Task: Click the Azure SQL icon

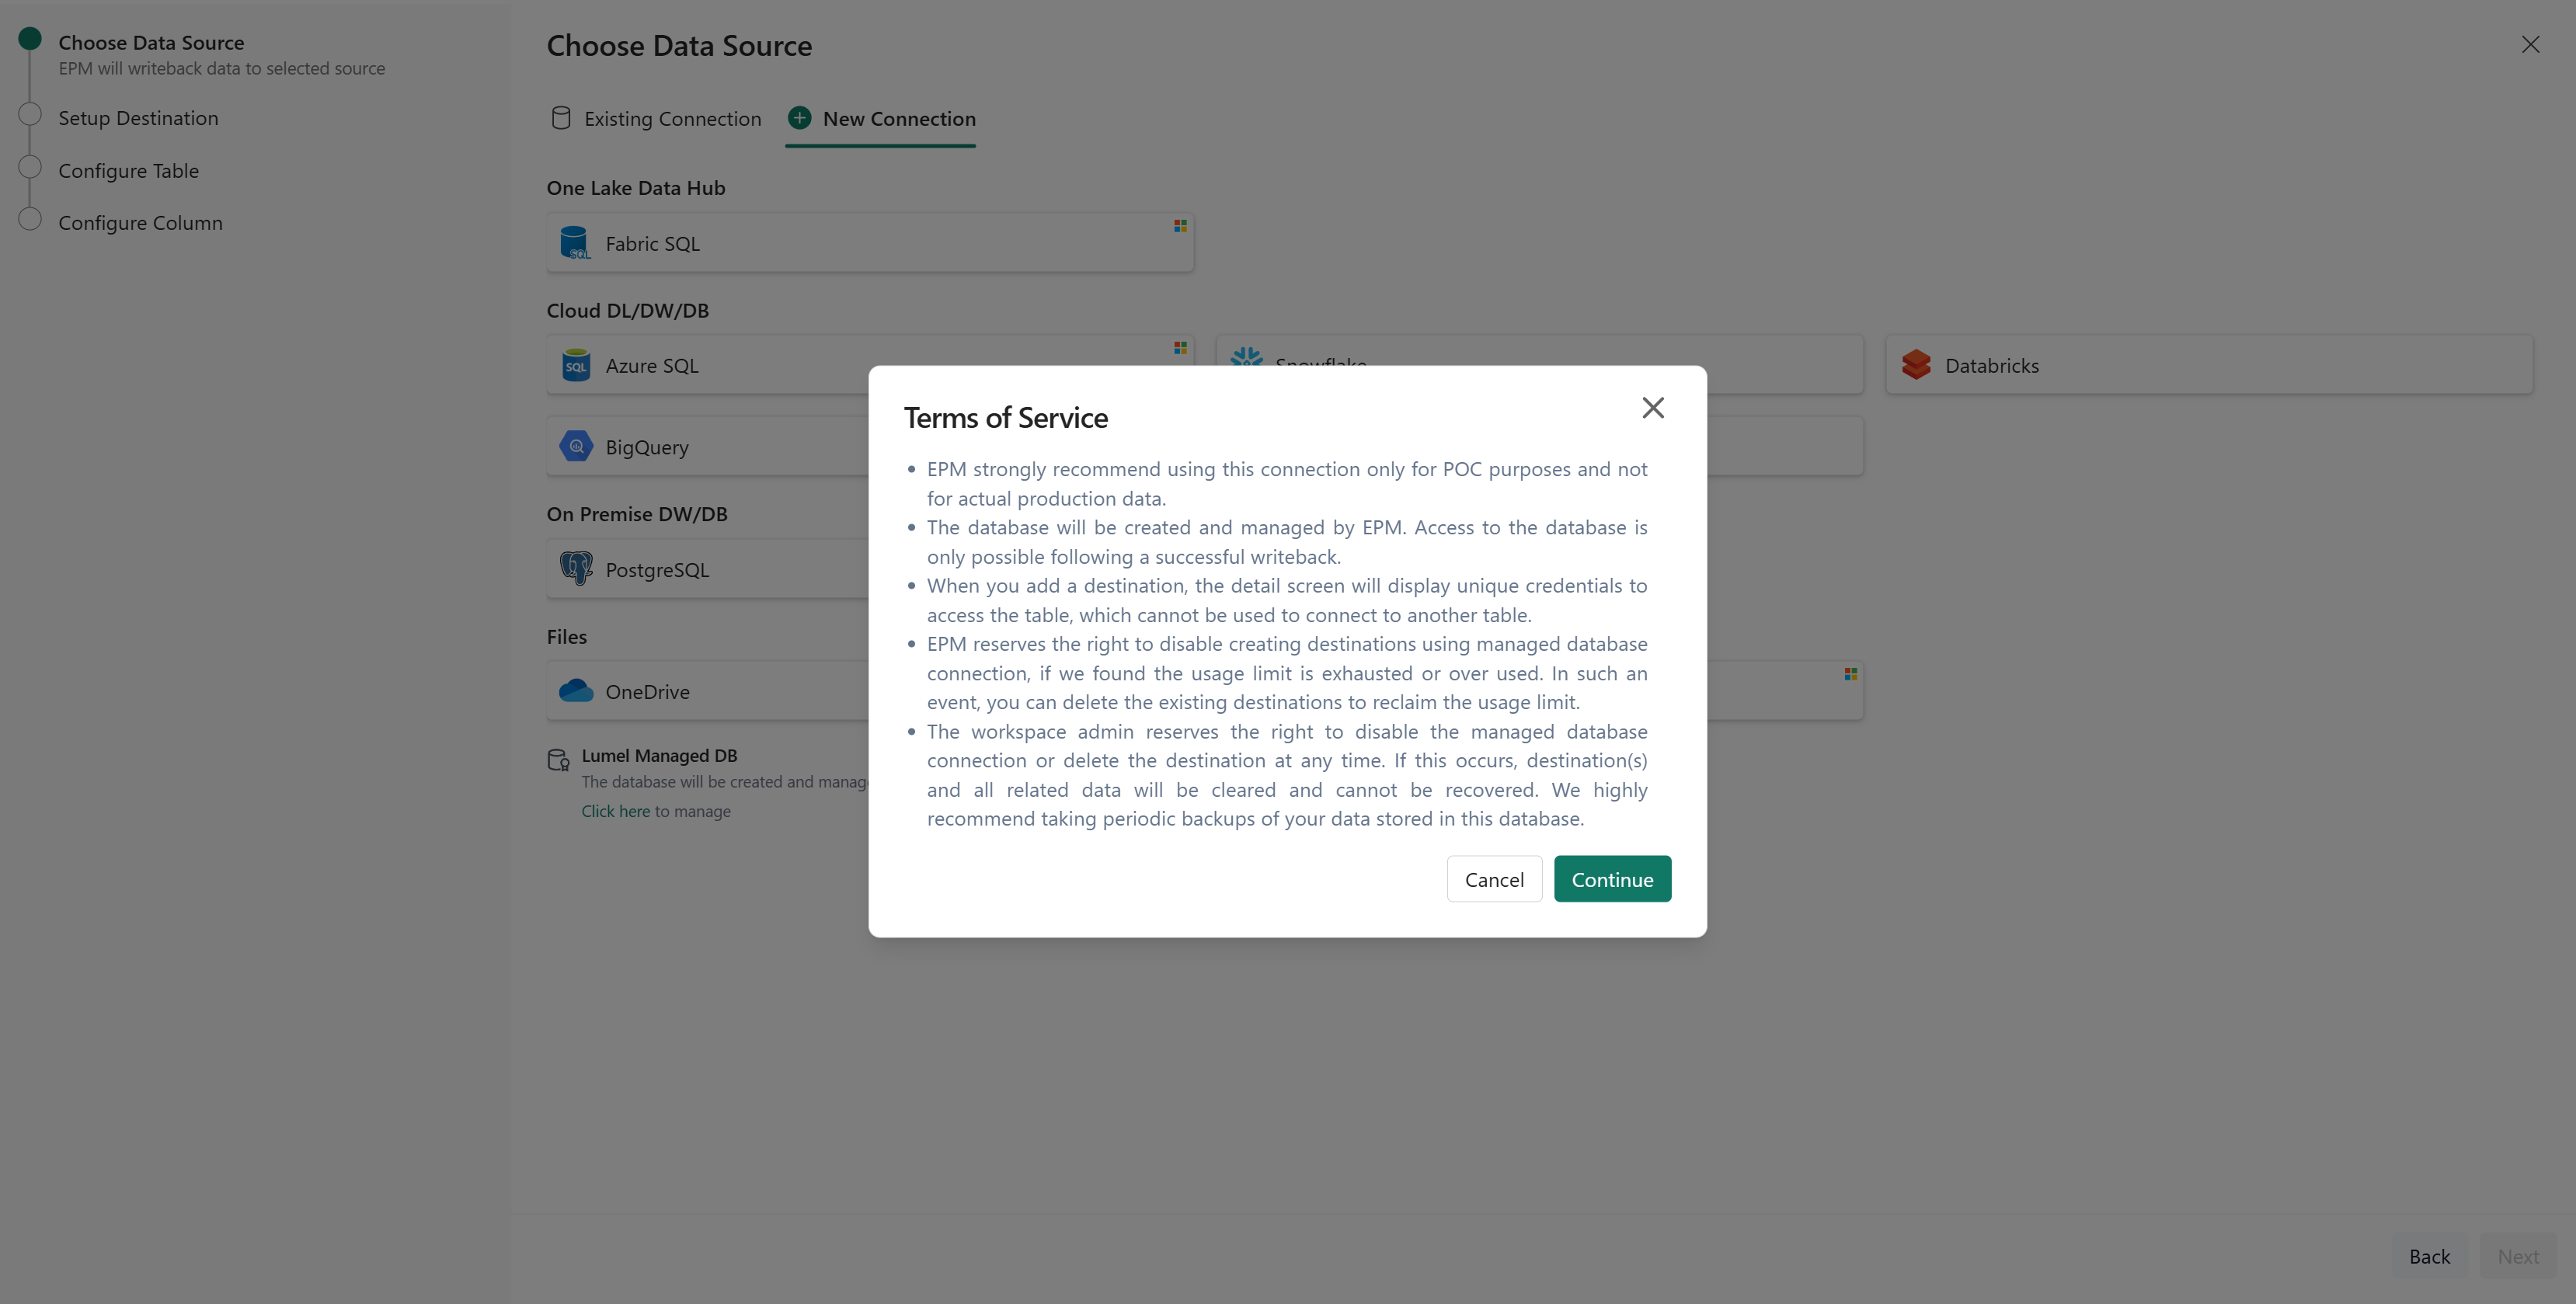Action: point(576,365)
